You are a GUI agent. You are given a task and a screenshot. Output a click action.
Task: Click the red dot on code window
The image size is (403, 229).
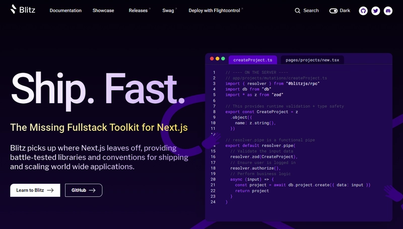click(212, 59)
